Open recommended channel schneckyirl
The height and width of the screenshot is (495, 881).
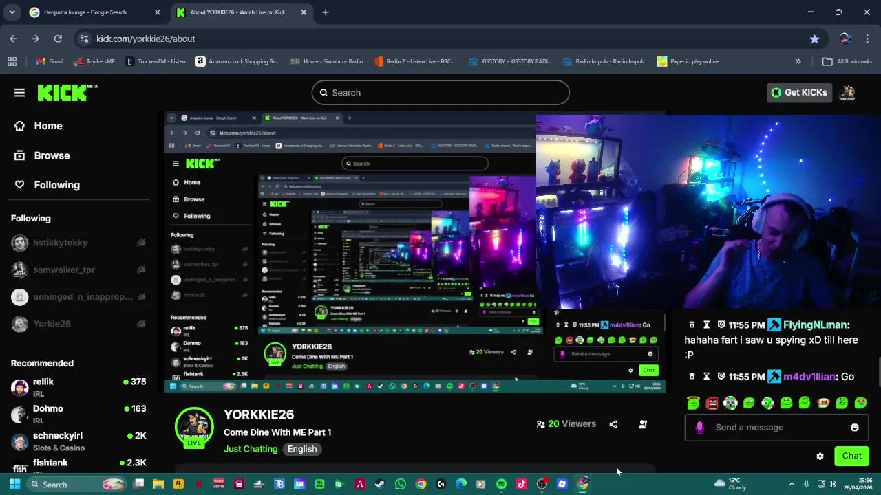(78, 441)
